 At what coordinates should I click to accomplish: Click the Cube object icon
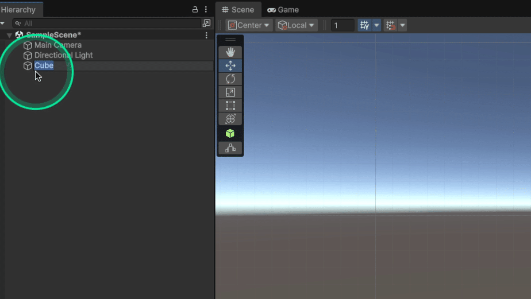27,66
